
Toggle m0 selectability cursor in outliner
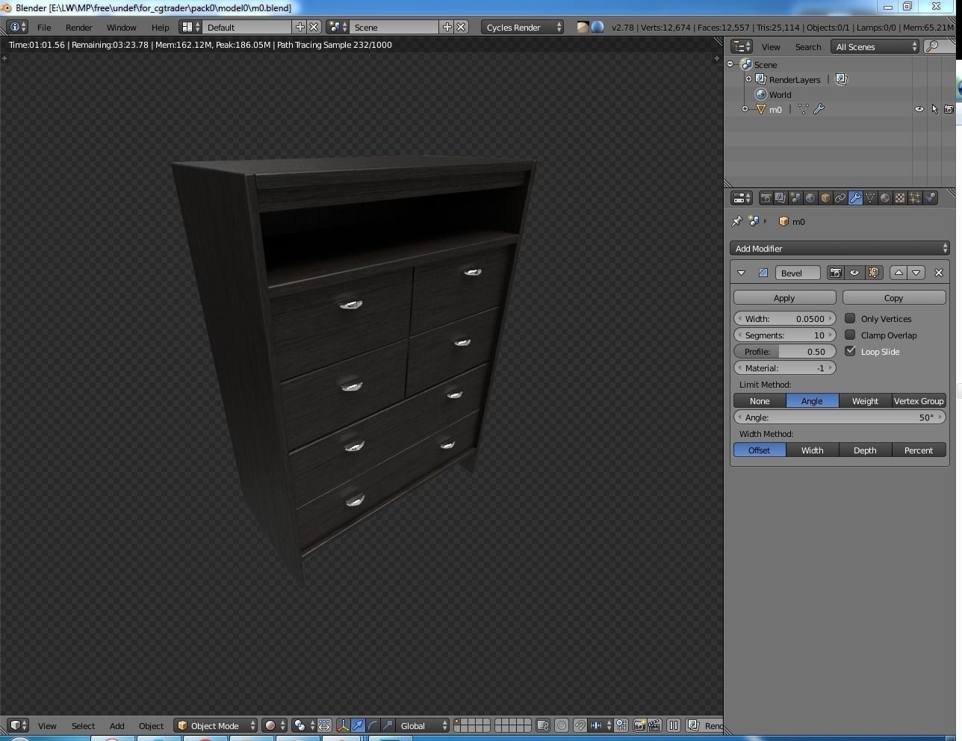[934, 109]
